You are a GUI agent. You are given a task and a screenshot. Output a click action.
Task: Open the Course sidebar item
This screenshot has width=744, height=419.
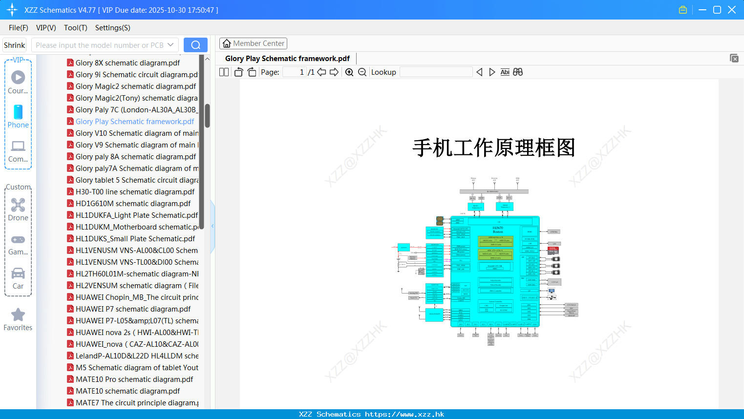click(18, 83)
